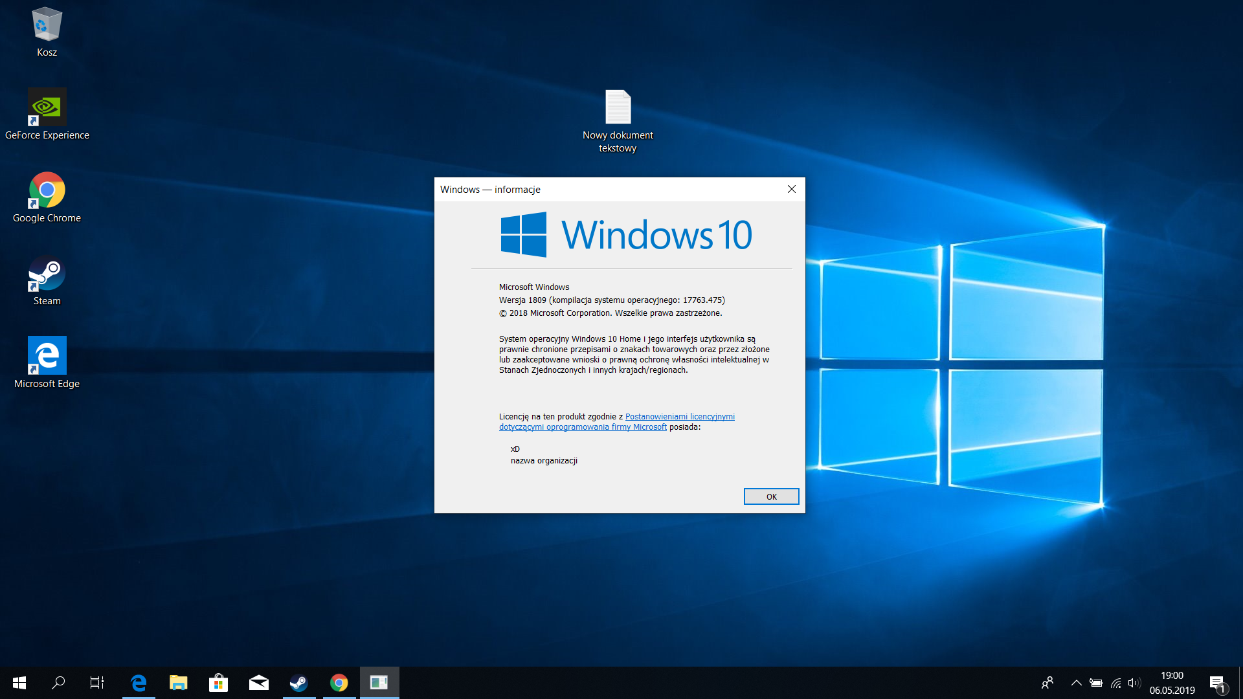Select the Steam desktop shortcut

click(x=47, y=280)
